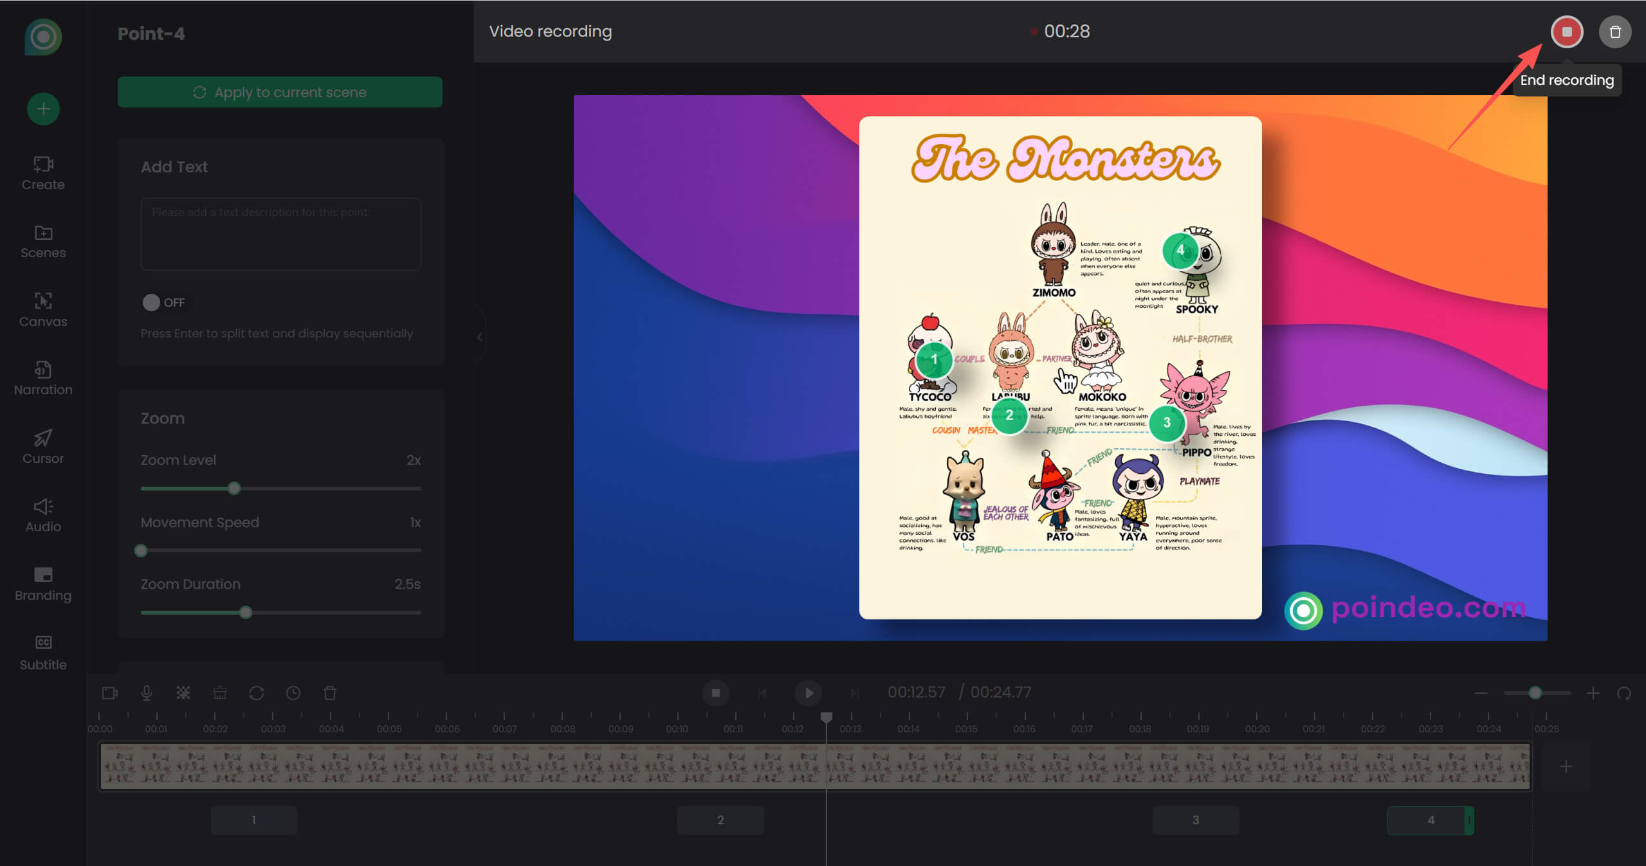
Task: Open the Subtitle panel
Action: (x=42, y=651)
